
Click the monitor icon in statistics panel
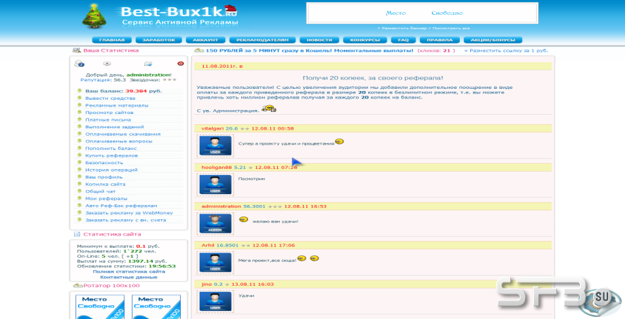[107, 64]
